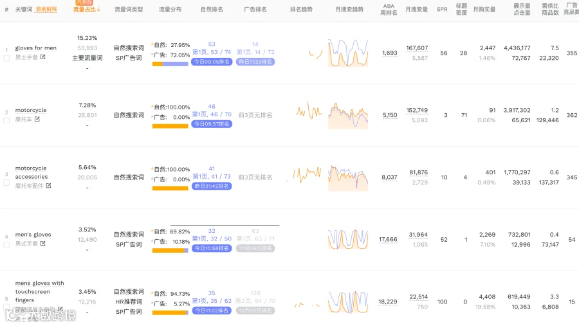
Task: Tick checkbox for motorcycle accessories row
Action: tap(6, 183)
